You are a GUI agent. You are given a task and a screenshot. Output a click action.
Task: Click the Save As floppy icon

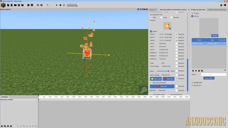[22, 5]
